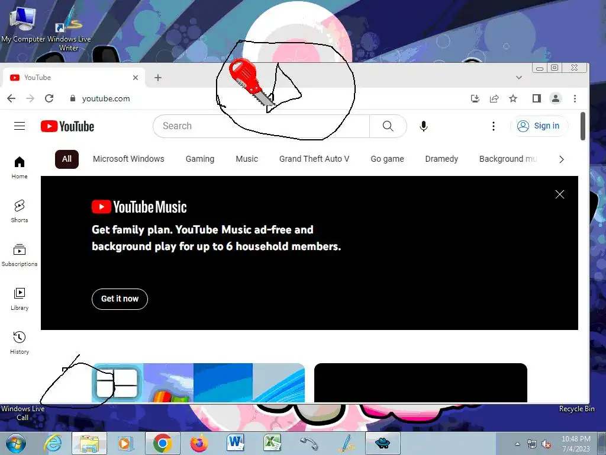Open the Windows-themed video thumbnail
Image resolution: width=606 pixels, height=455 pixels.
coord(198,383)
